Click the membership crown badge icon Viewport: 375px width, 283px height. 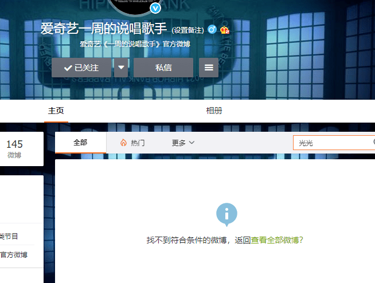(x=225, y=30)
